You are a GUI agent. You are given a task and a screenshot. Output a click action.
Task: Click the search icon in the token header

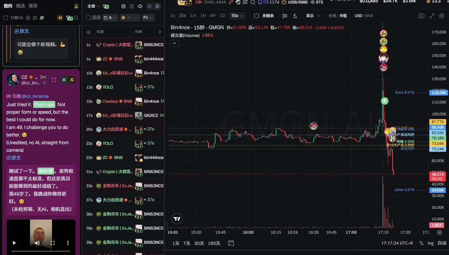pos(253,2)
